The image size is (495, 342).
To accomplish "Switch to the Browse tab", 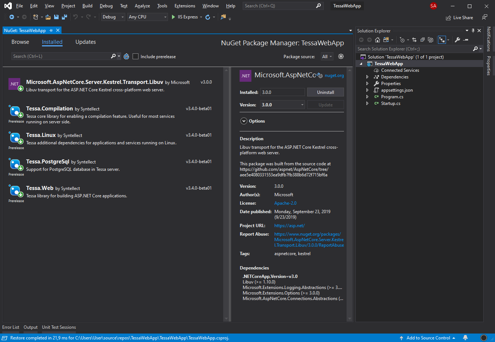I will pyautogui.click(x=20, y=42).
